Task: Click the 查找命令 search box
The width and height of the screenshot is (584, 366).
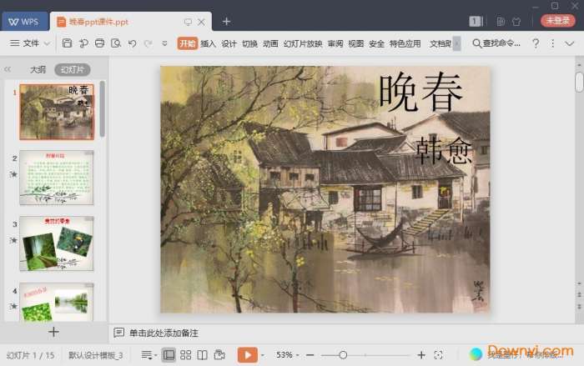Action: (x=496, y=43)
